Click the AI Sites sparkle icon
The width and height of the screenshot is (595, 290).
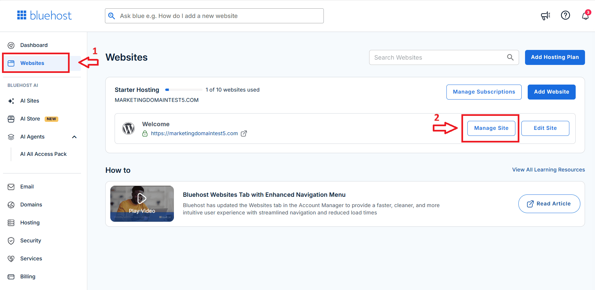tap(11, 101)
